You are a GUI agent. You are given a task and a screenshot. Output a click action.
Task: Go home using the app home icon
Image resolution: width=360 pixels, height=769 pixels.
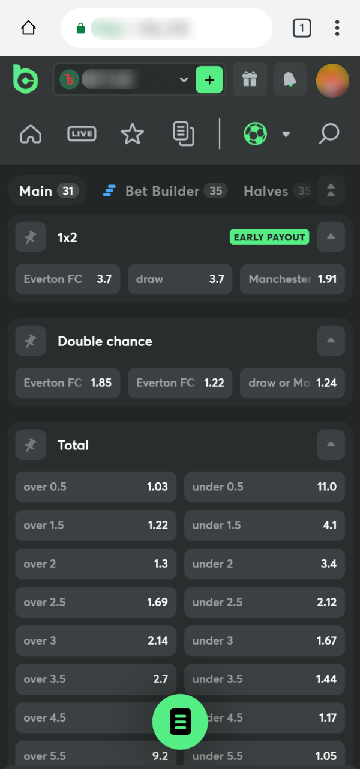pos(31,134)
